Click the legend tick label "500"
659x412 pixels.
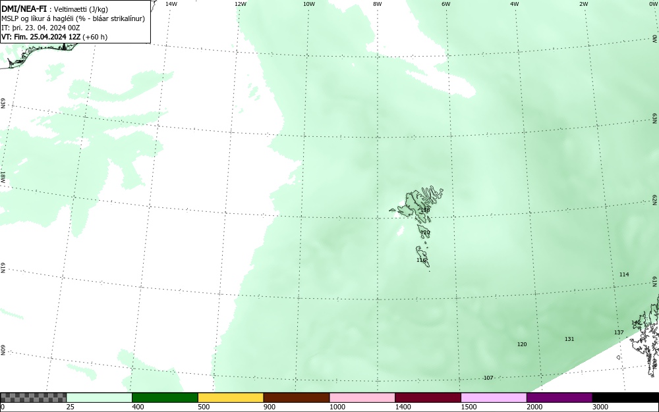204,407
